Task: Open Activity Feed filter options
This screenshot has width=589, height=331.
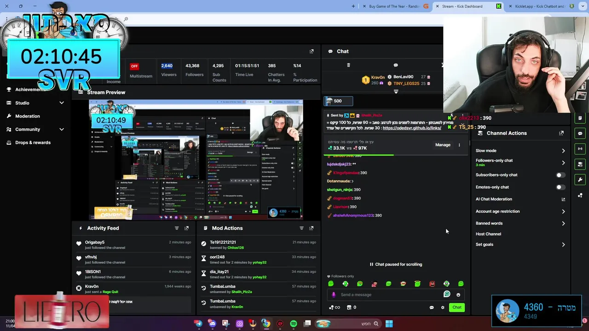Action: click(177, 228)
